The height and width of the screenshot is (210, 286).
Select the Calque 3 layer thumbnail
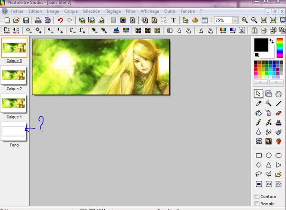tap(14, 48)
